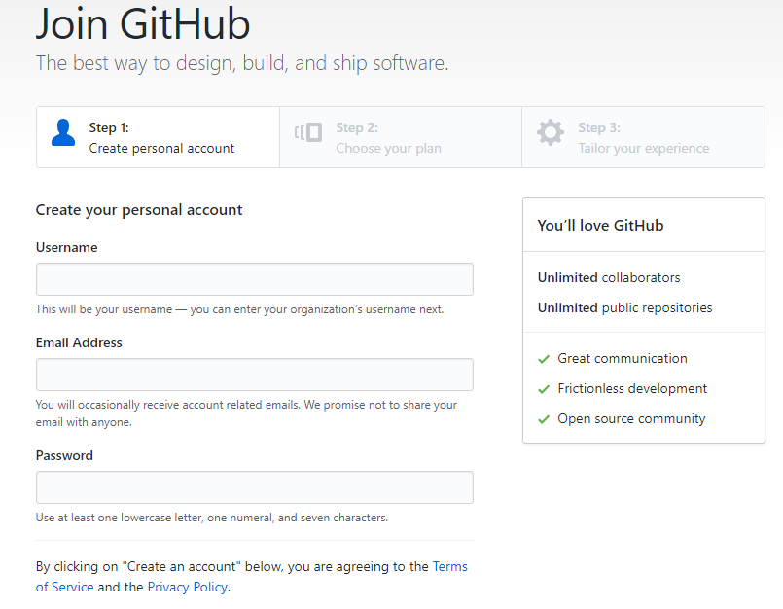Click the Username field label
Image resolution: width=783 pixels, height=609 pixels.
pos(66,247)
